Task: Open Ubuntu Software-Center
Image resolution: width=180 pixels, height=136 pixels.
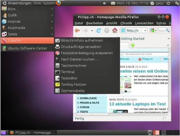Action: coord(27,48)
